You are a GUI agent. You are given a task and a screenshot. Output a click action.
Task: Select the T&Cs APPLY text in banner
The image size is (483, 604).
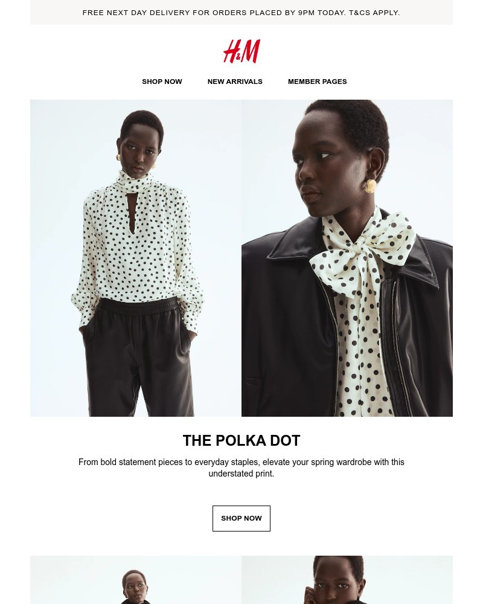pyautogui.click(x=374, y=13)
